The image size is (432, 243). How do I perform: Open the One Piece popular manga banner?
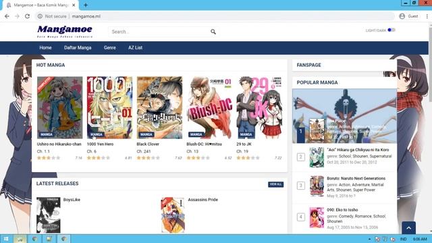[x=344, y=115]
